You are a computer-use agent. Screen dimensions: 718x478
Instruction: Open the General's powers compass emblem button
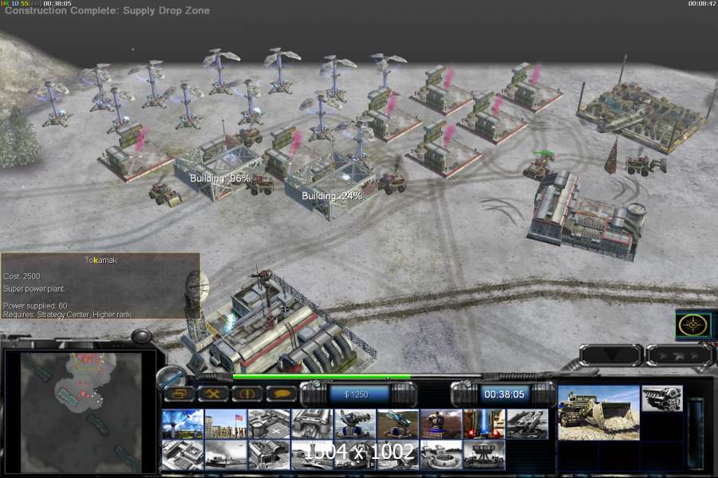pyautogui.click(x=692, y=325)
